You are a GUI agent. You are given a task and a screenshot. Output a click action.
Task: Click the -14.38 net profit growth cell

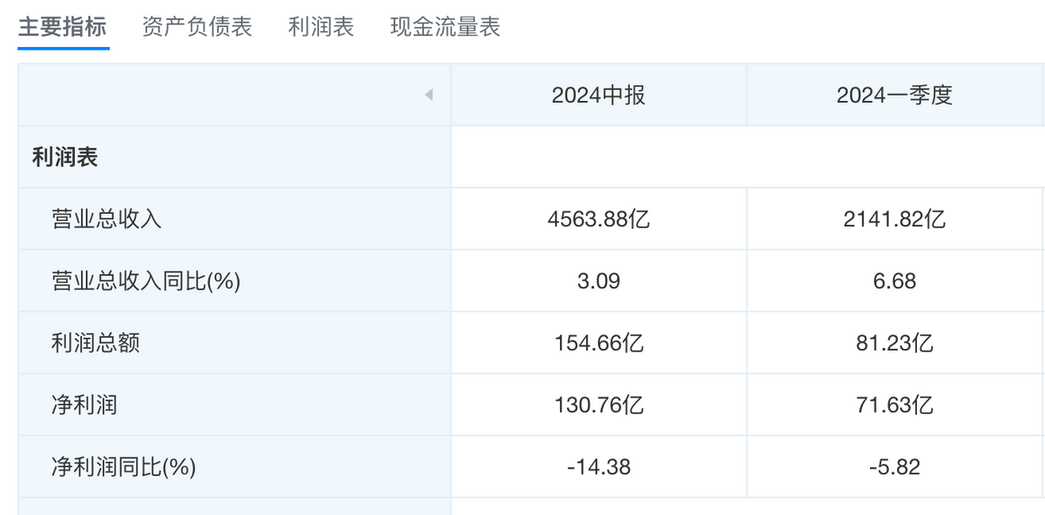click(599, 467)
